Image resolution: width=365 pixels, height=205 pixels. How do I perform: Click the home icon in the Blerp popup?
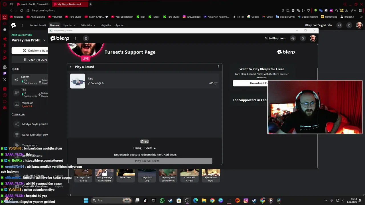pos(86,38)
